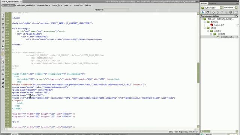Connect to remote host in Files panel
This screenshot has height=135, width=240.
click(203, 12)
